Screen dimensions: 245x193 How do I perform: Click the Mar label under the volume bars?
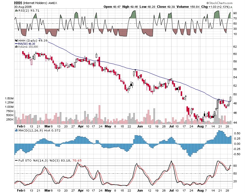48,126
